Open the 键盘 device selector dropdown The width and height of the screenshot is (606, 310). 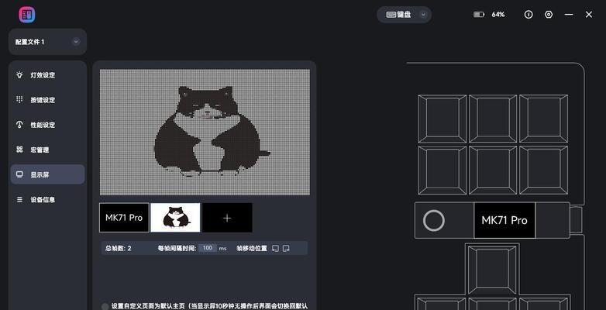pyautogui.click(x=405, y=15)
